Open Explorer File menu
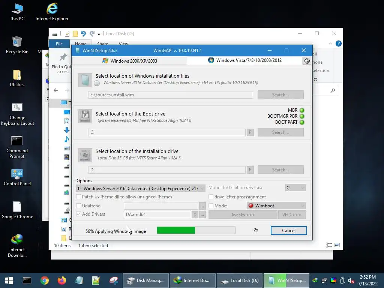Image resolution: width=384 pixels, height=288 pixels. (x=59, y=44)
